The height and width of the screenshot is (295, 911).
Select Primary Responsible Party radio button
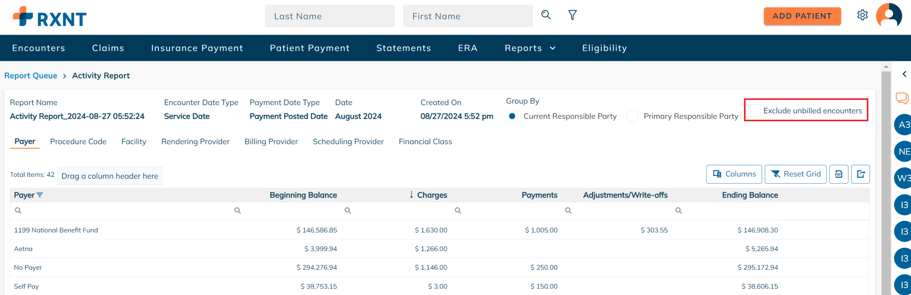tap(632, 116)
